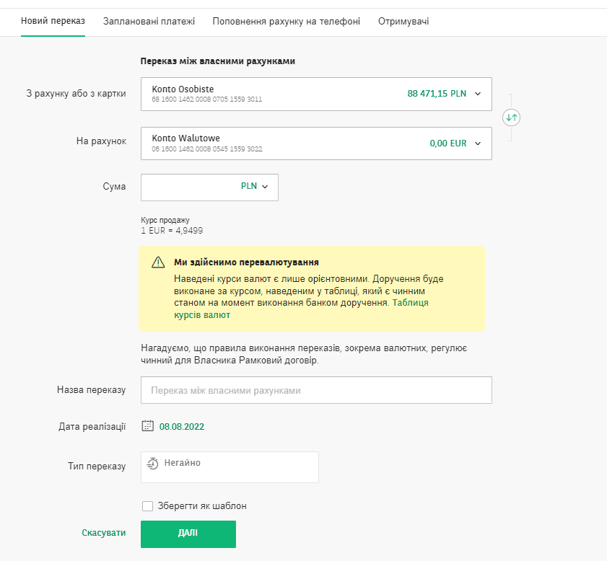
Task: Go to the 'Отримувачі' tab
Action: (x=403, y=21)
